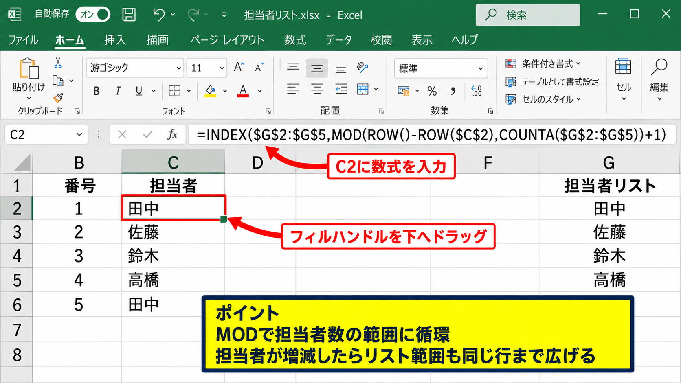681x383 pixels.
Task: Click the Borders icon
Action: (x=174, y=91)
